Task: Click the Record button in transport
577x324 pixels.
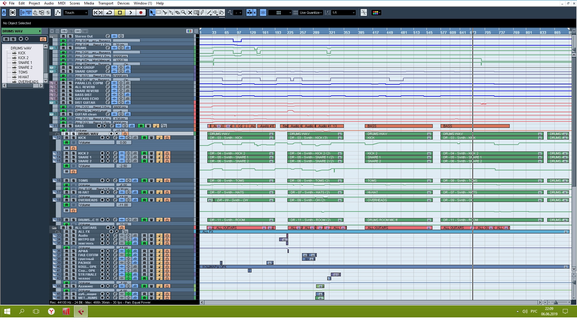Action: click(141, 13)
